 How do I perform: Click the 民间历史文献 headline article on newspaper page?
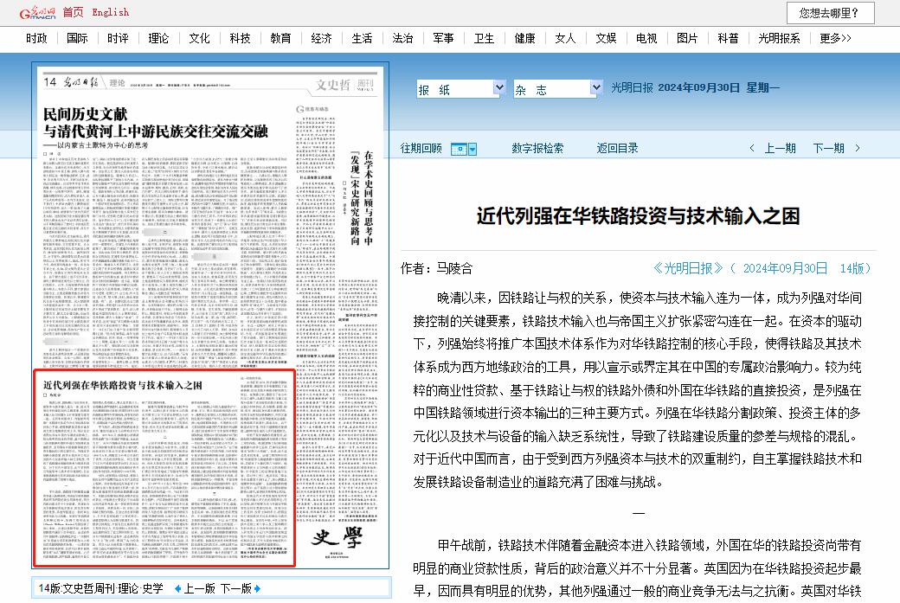[156, 124]
